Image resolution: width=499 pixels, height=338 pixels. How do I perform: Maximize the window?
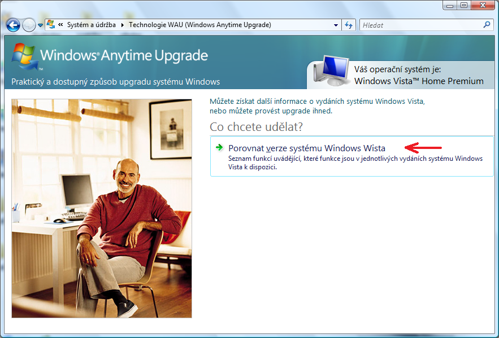tap(464, 6)
